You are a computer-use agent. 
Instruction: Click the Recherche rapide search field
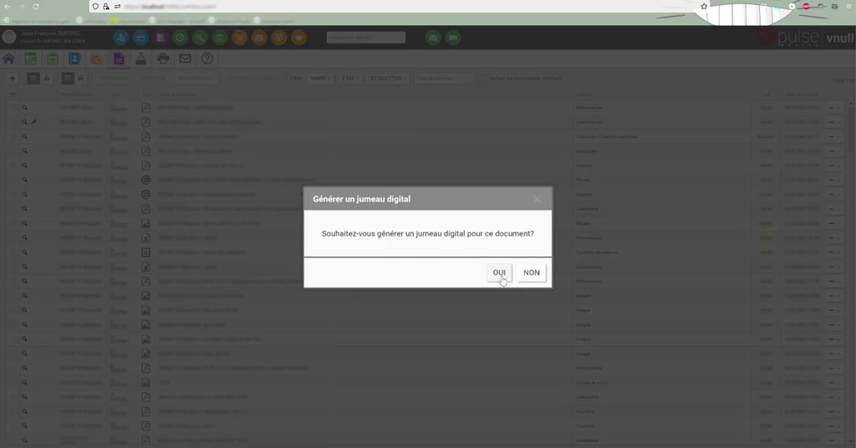[366, 38]
